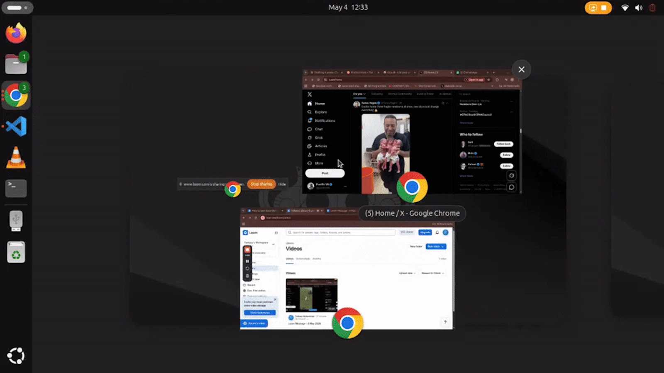
Task: Open Explore in the X sidebar
Action: 317,112
